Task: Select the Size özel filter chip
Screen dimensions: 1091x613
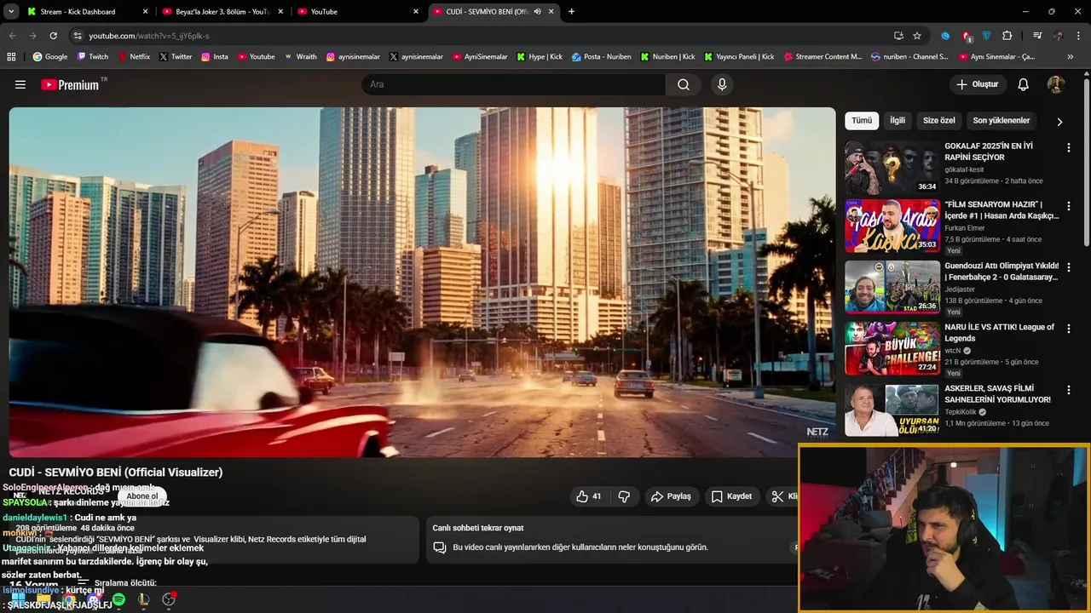Action: pyautogui.click(x=939, y=121)
